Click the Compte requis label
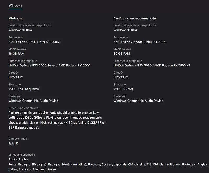The image size is (209, 173). 18,139
